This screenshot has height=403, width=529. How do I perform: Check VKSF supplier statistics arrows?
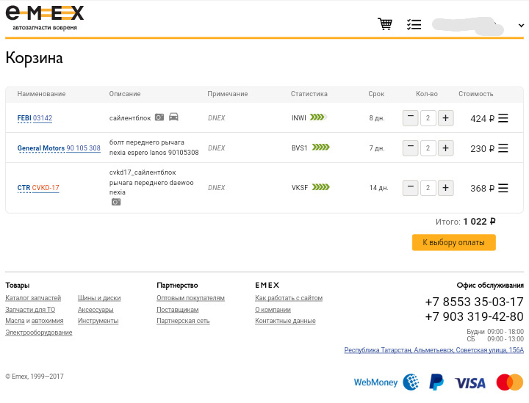[320, 187]
